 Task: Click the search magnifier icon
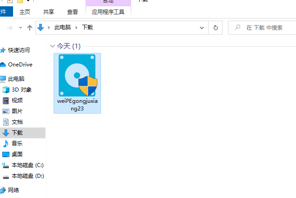(x=237, y=27)
